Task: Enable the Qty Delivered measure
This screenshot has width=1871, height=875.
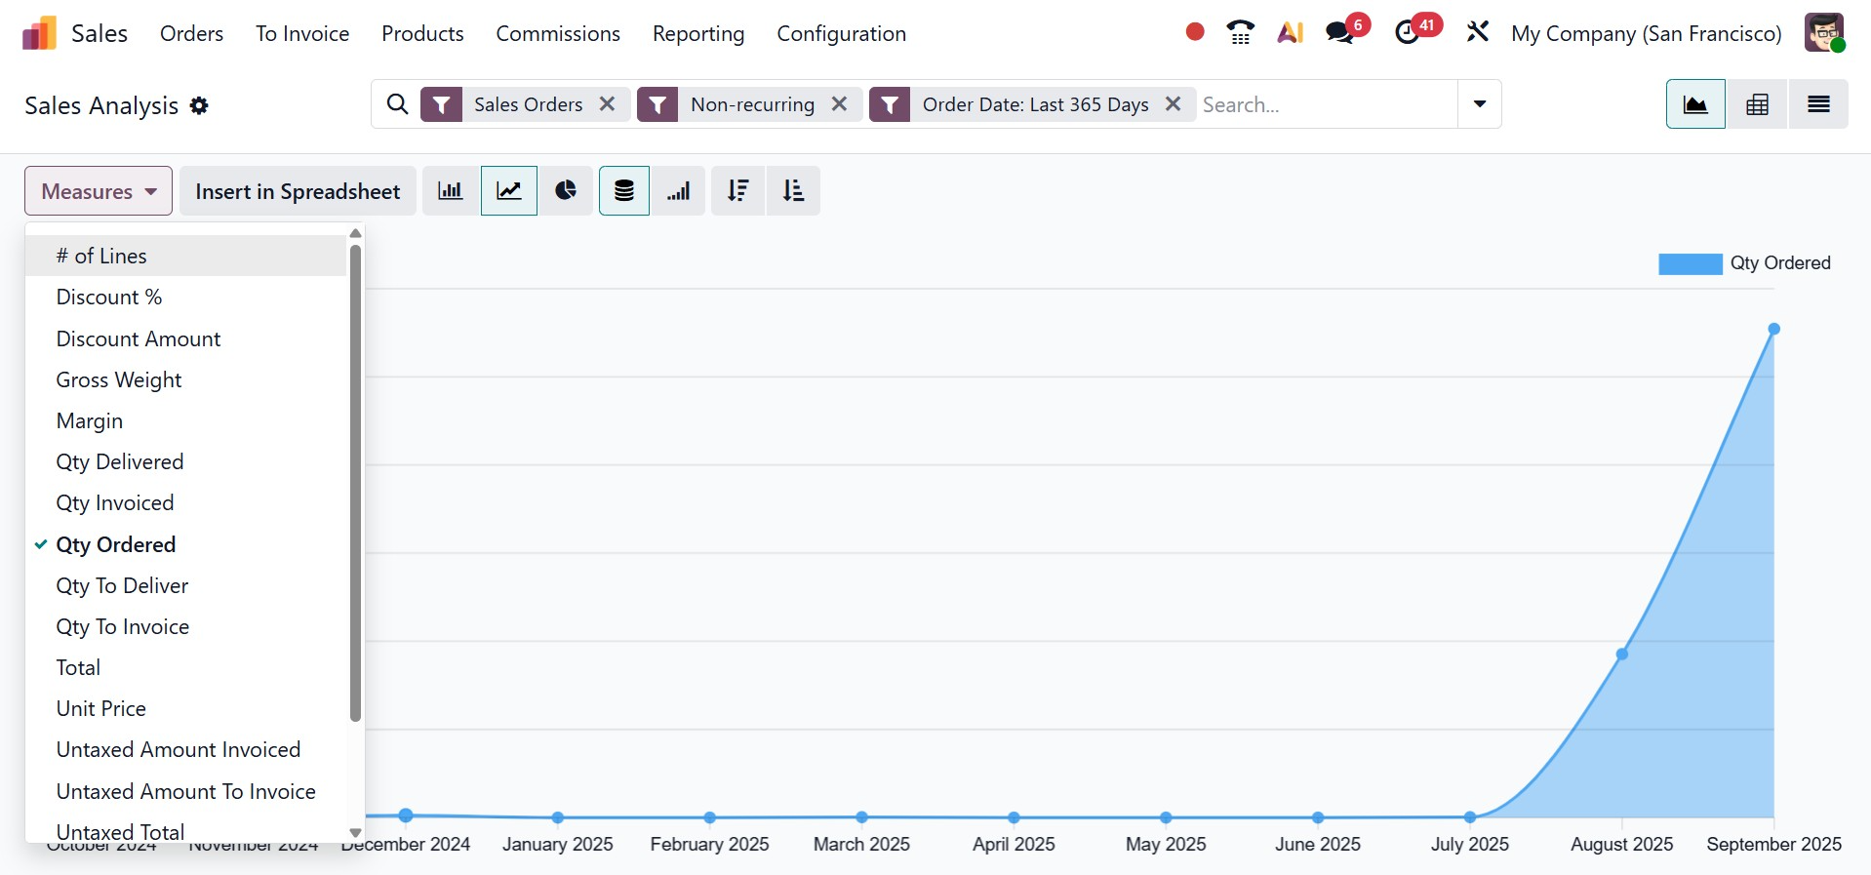Action: (x=185, y=461)
